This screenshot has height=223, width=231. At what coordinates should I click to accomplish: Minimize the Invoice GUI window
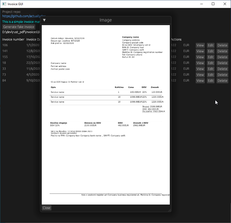[x=202, y=4]
